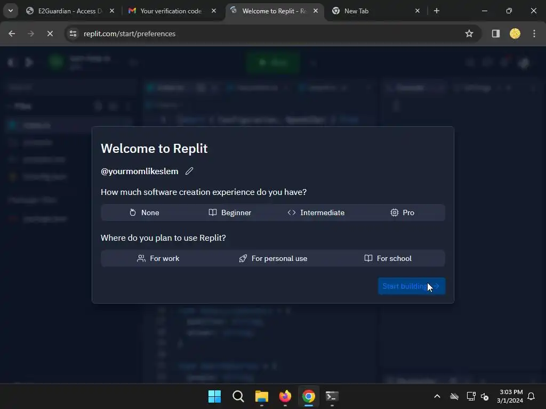Choose For work usage option

158,258
